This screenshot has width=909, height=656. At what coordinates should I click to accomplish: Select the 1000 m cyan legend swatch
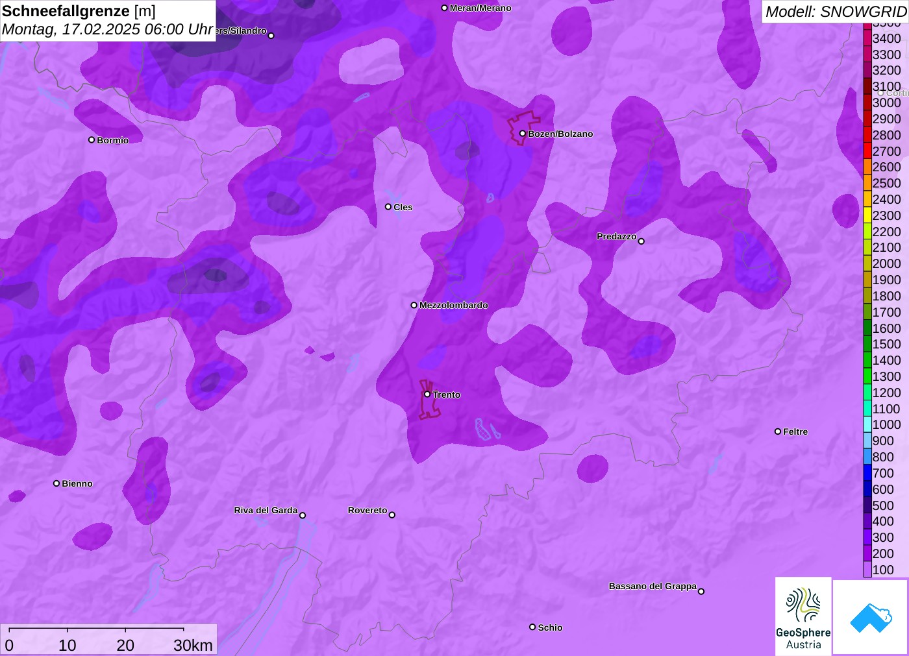click(867, 424)
